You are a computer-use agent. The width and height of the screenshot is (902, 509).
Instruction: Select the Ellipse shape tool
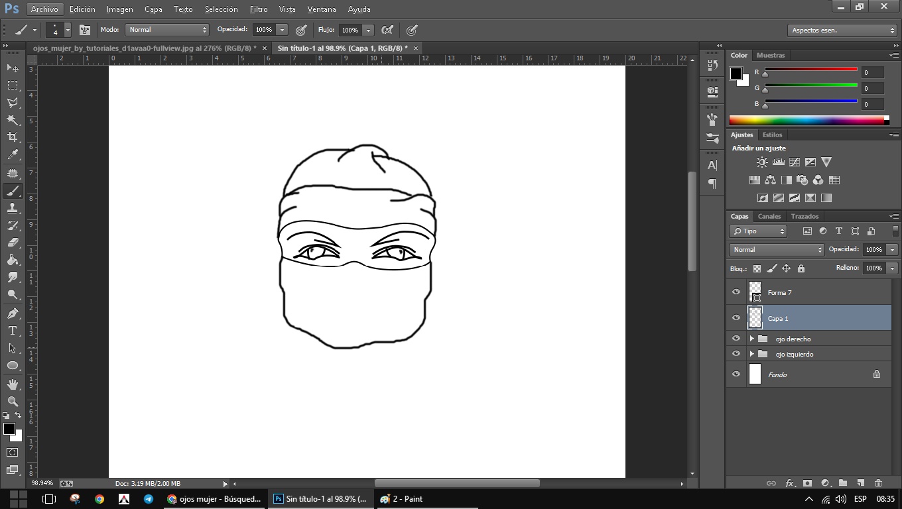[13, 365]
